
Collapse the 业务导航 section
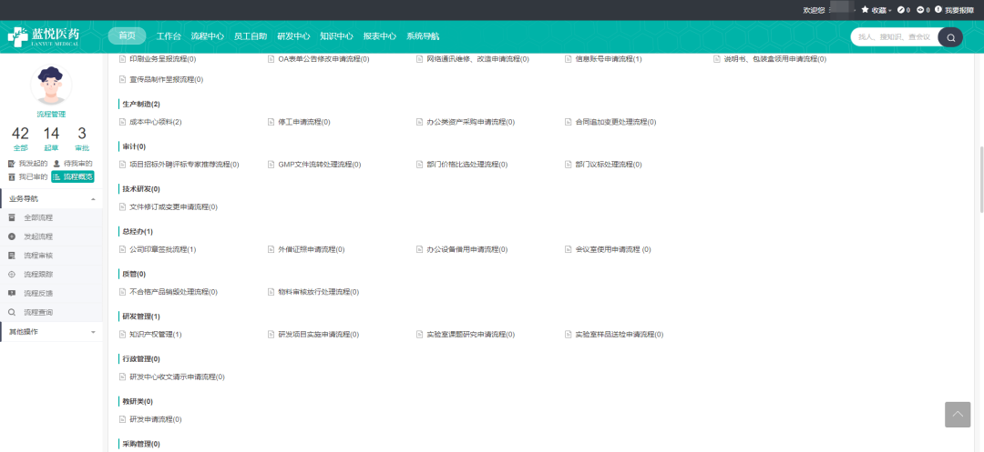pos(93,199)
